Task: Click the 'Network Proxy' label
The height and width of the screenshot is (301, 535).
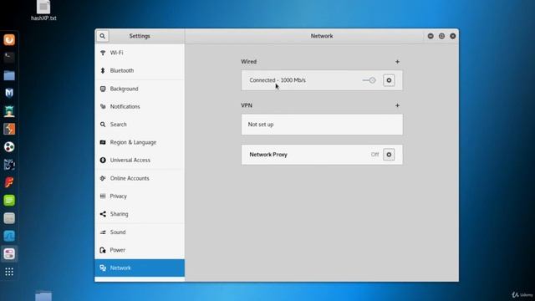Action: 268,155
